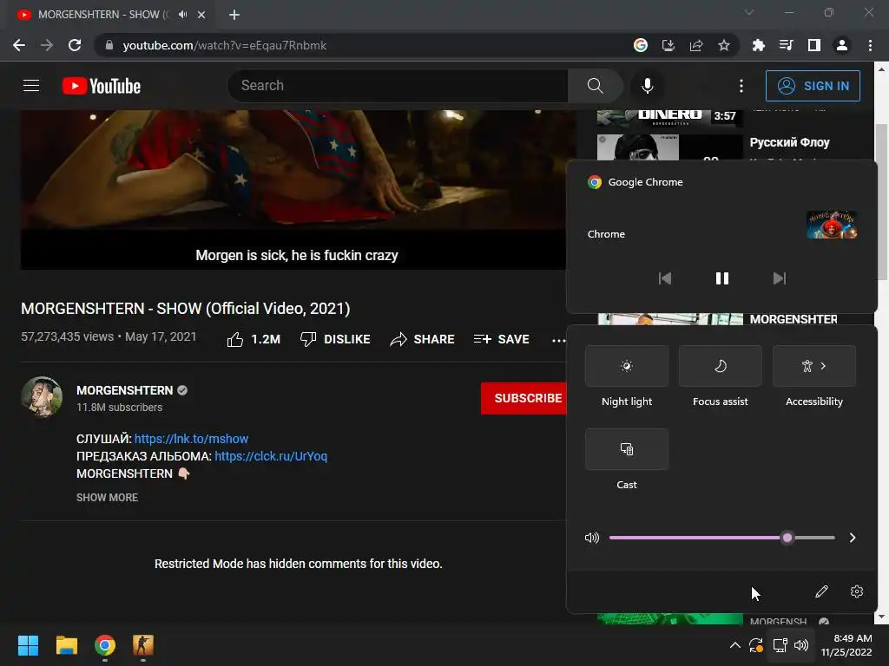Open Counter-Strike icon on the taskbar
The image size is (889, 666).
click(x=143, y=645)
